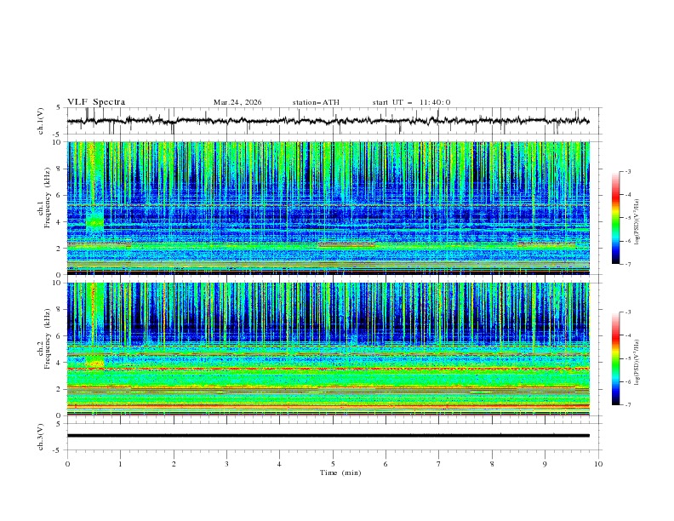
Task: Click time axis tick label '0'
Action: click(67, 464)
